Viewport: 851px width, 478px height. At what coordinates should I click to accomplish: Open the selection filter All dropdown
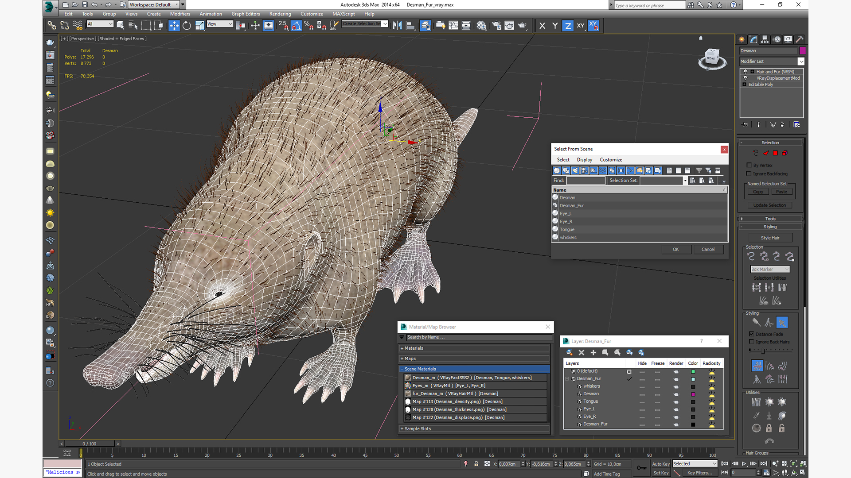(x=100, y=24)
